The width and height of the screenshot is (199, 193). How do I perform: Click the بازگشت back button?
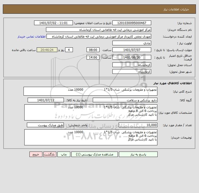point(50,154)
